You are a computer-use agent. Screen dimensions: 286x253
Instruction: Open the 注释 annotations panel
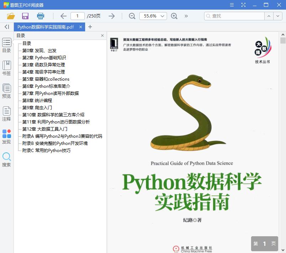[6, 114]
